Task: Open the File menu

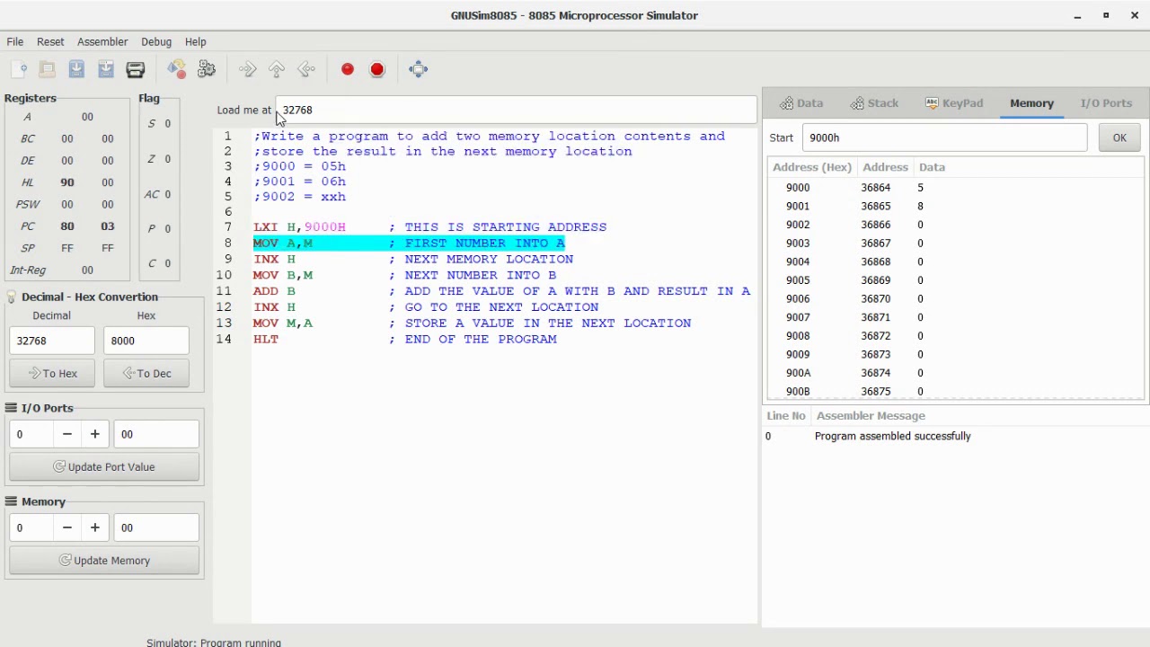Action: [x=15, y=41]
